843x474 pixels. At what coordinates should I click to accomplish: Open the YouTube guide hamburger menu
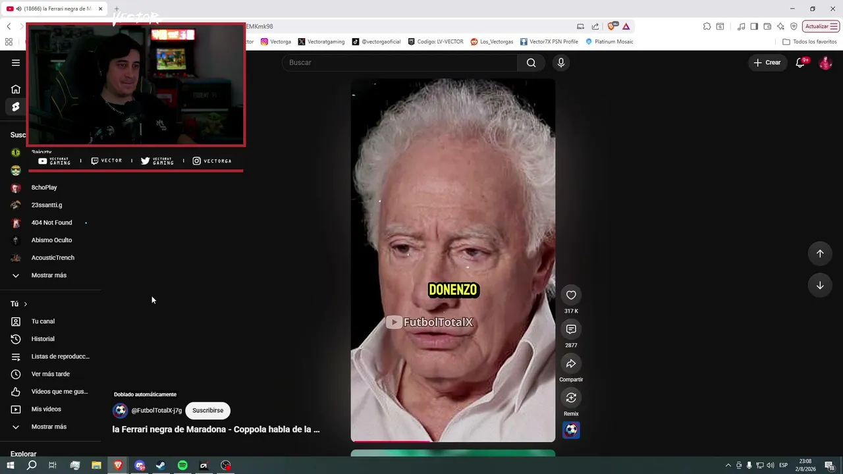tap(16, 63)
